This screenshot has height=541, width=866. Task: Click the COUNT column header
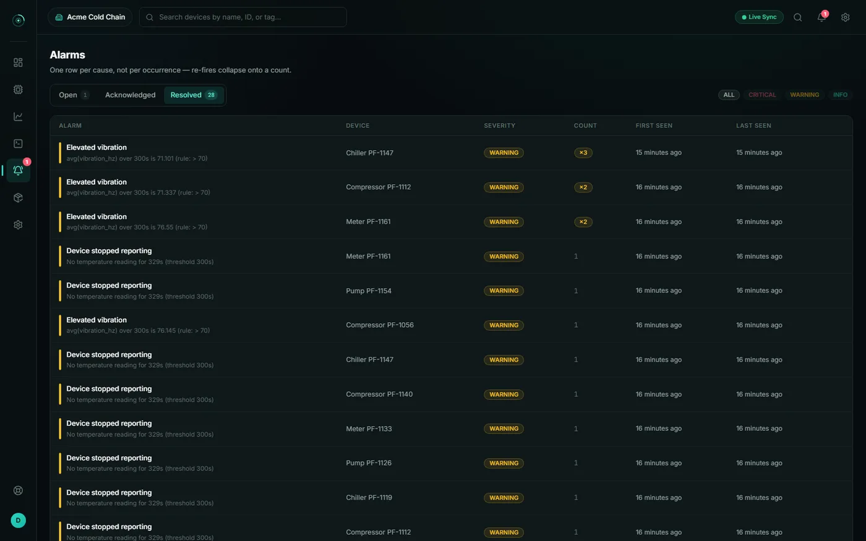585,126
